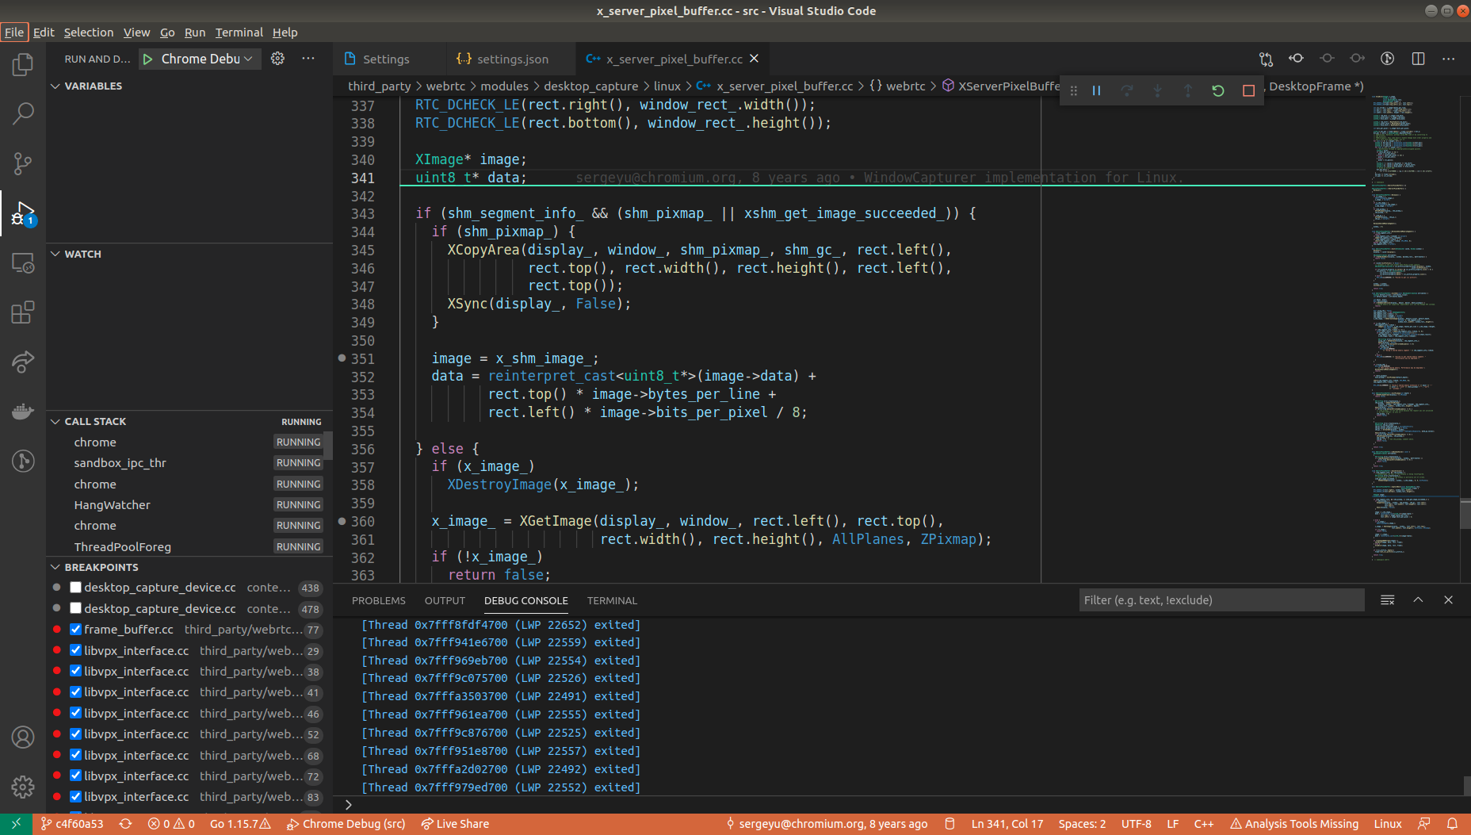Open launch.json via debug gear icon
The height and width of the screenshot is (835, 1471).
click(x=277, y=59)
